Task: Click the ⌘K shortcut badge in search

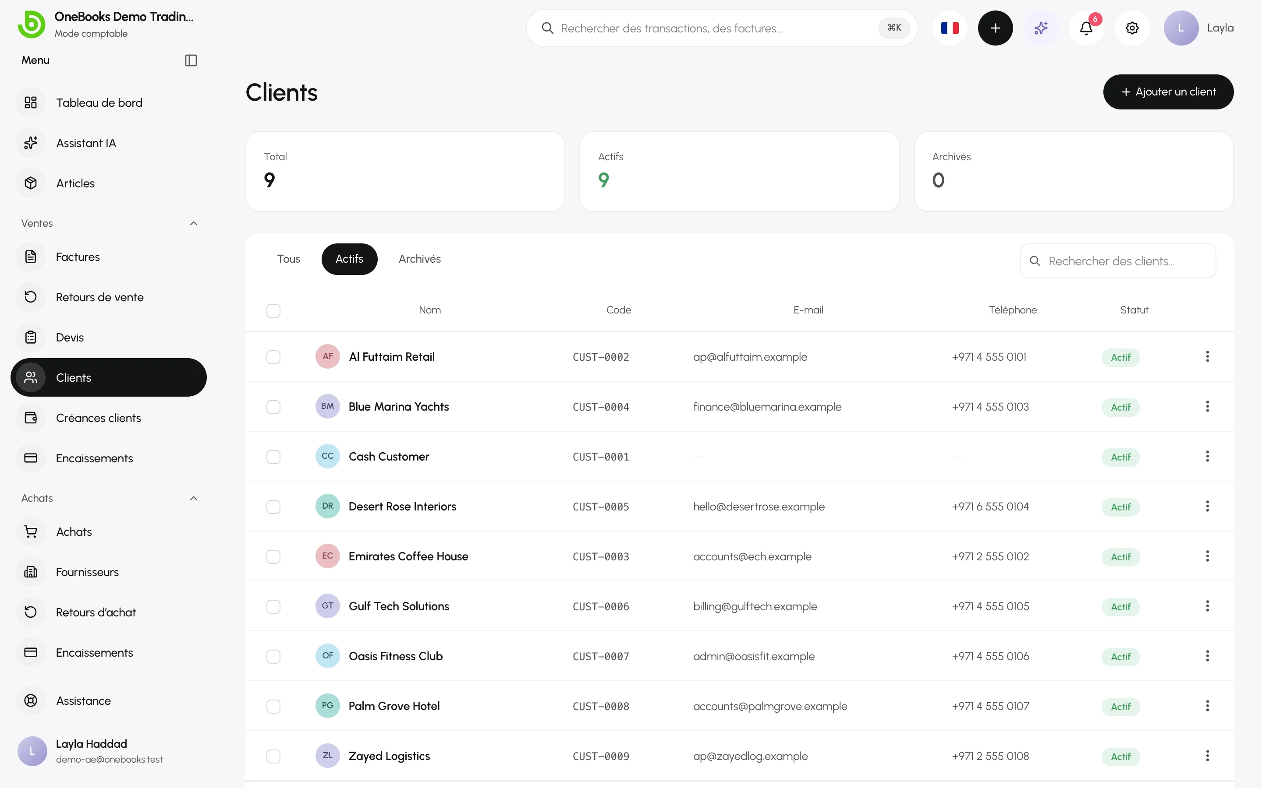Action: pos(894,28)
